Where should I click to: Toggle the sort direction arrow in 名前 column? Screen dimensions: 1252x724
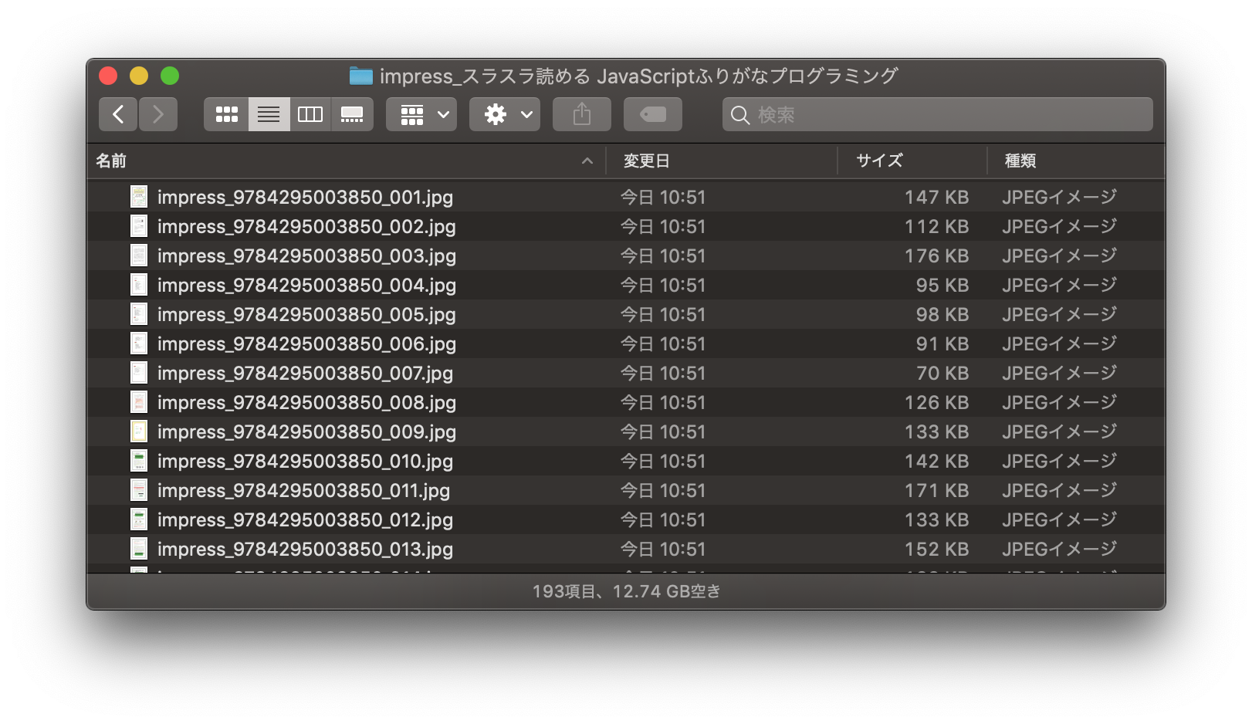point(587,161)
